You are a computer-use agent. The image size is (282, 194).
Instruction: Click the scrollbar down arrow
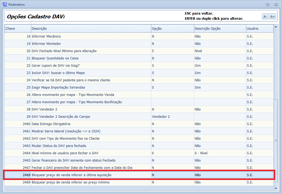click(276, 188)
